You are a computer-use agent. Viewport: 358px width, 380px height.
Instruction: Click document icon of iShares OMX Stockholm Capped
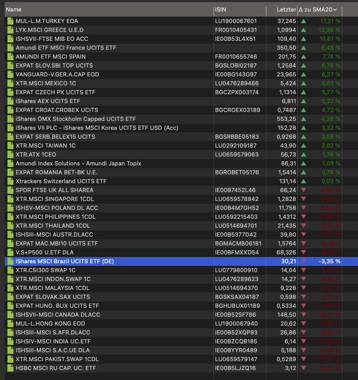tap(10, 119)
